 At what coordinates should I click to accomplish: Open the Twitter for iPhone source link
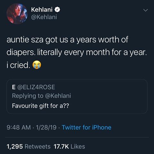click(87, 127)
